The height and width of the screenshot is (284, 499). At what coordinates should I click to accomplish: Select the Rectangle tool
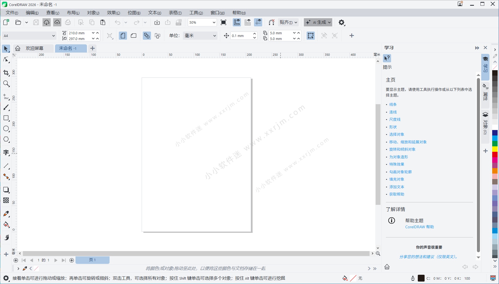(x=6, y=118)
